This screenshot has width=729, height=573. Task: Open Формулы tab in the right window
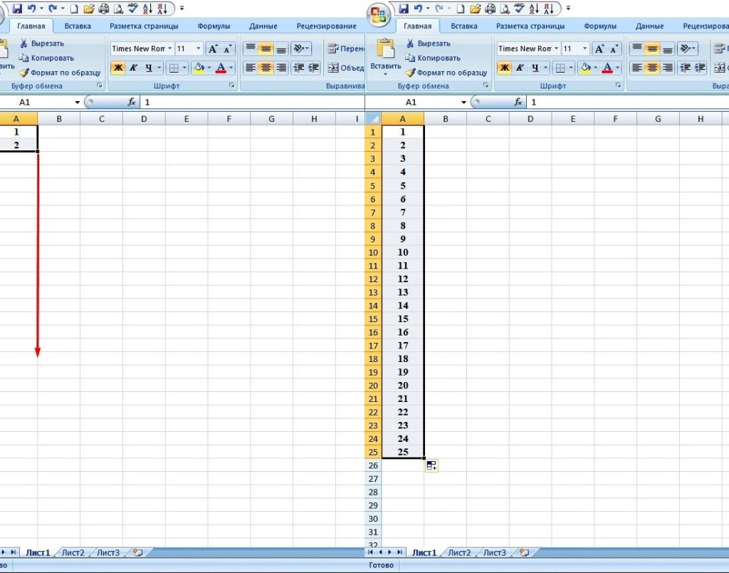600,26
